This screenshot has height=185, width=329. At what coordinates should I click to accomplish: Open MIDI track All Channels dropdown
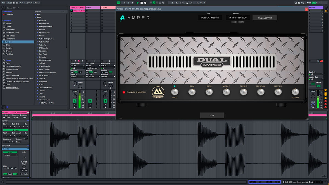[93, 68]
